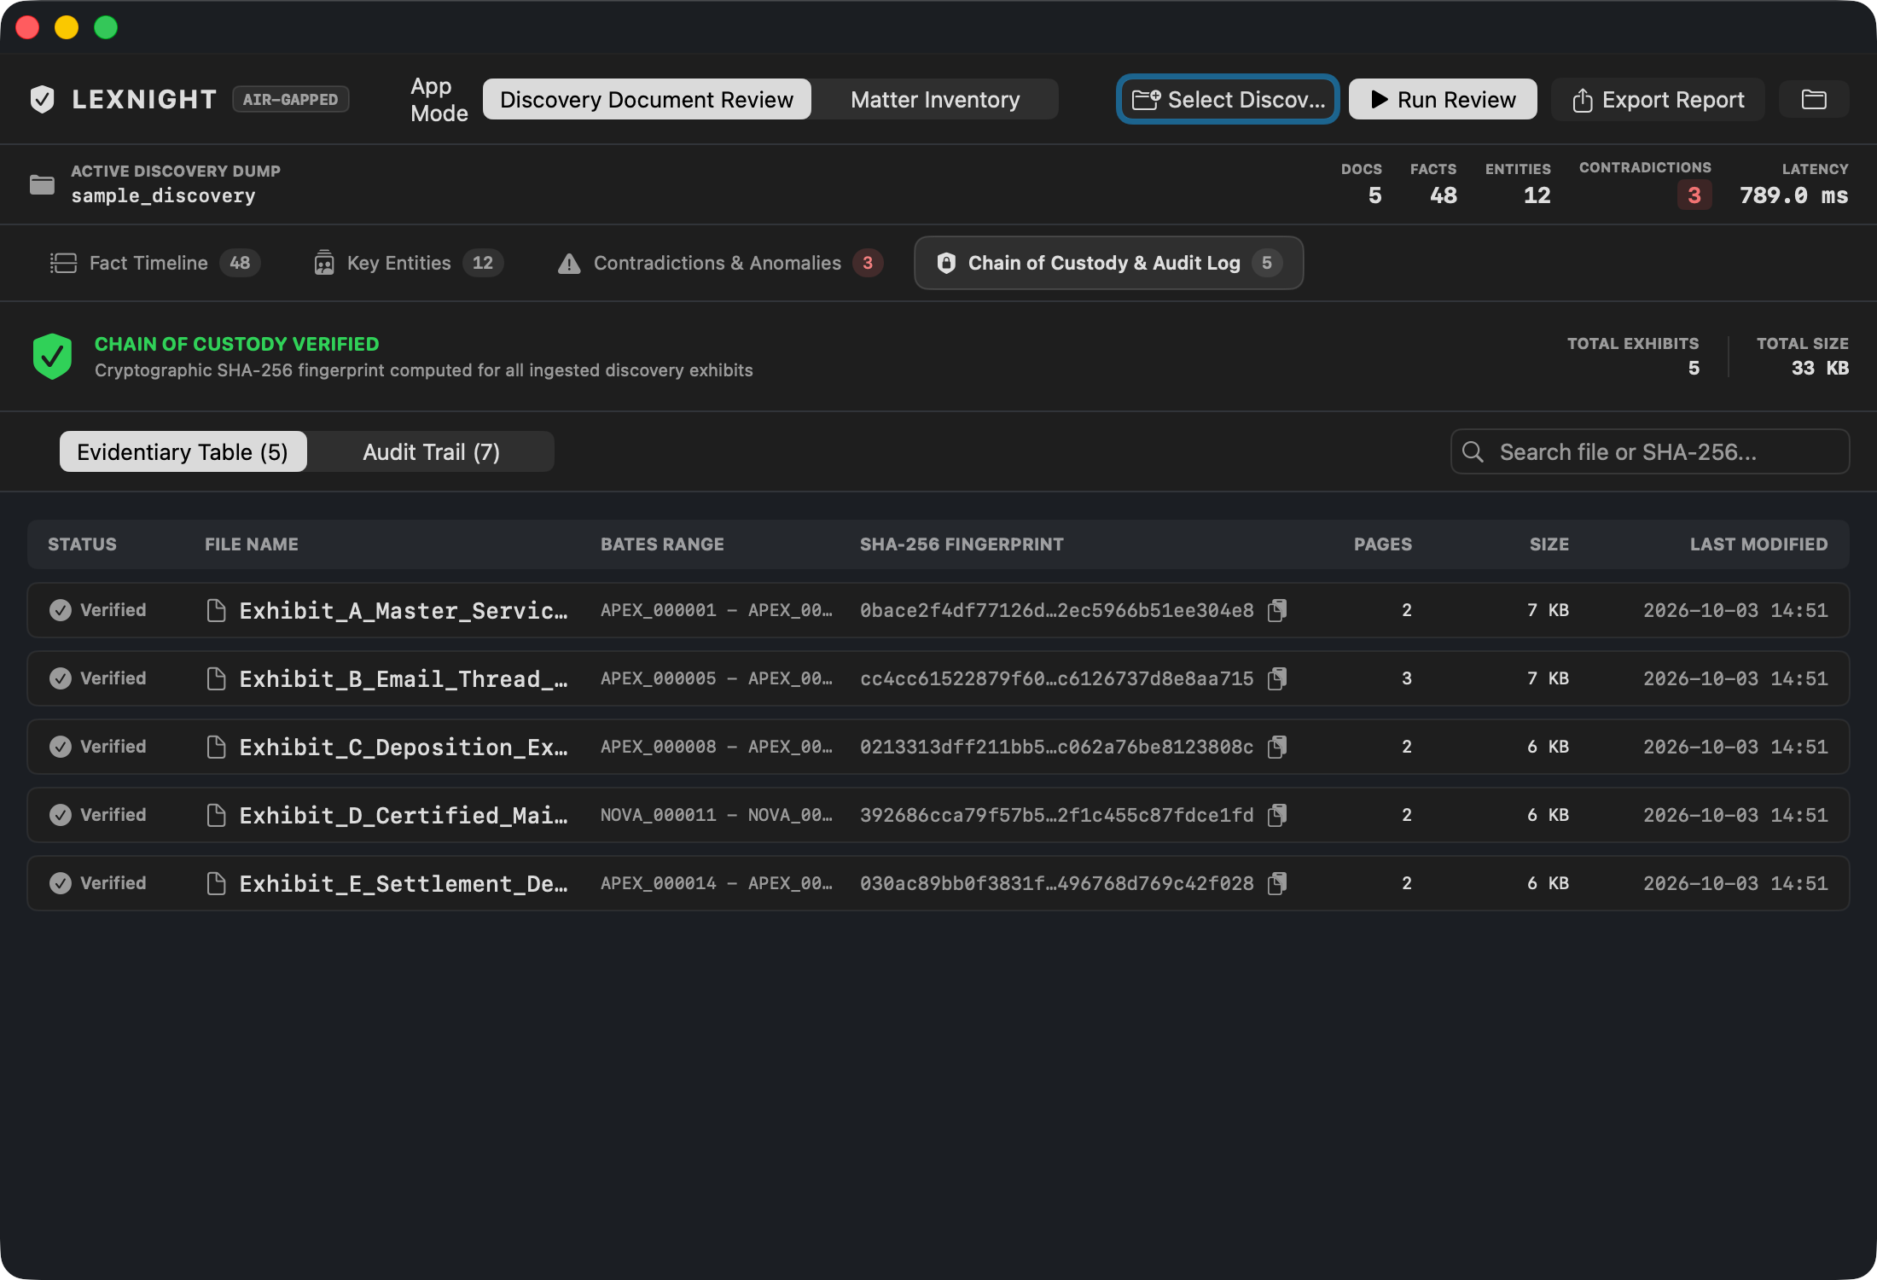Start the Run Review button
1877x1280 pixels.
pyautogui.click(x=1443, y=100)
